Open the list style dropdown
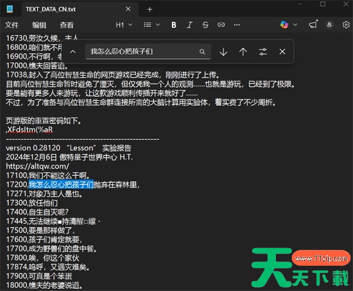This screenshot has width=353, height=291. tap(152, 25)
